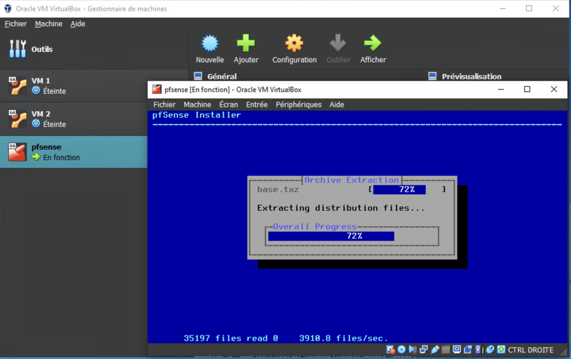
Task: Click the CPU virtualization status icon
Action: pyautogui.click(x=479, y=350)
